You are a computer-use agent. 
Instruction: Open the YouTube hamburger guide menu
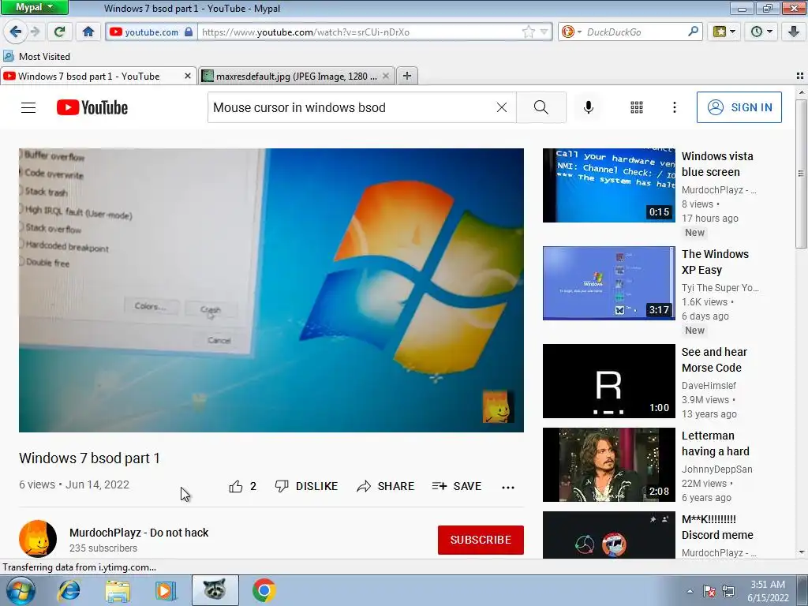coord(28,107)
